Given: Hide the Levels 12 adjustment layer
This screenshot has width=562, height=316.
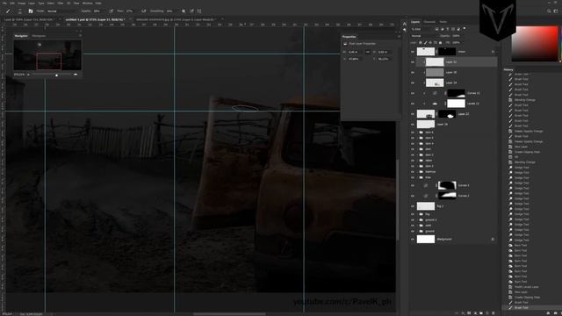Looking at the screenshot, I should coord(413,104).
